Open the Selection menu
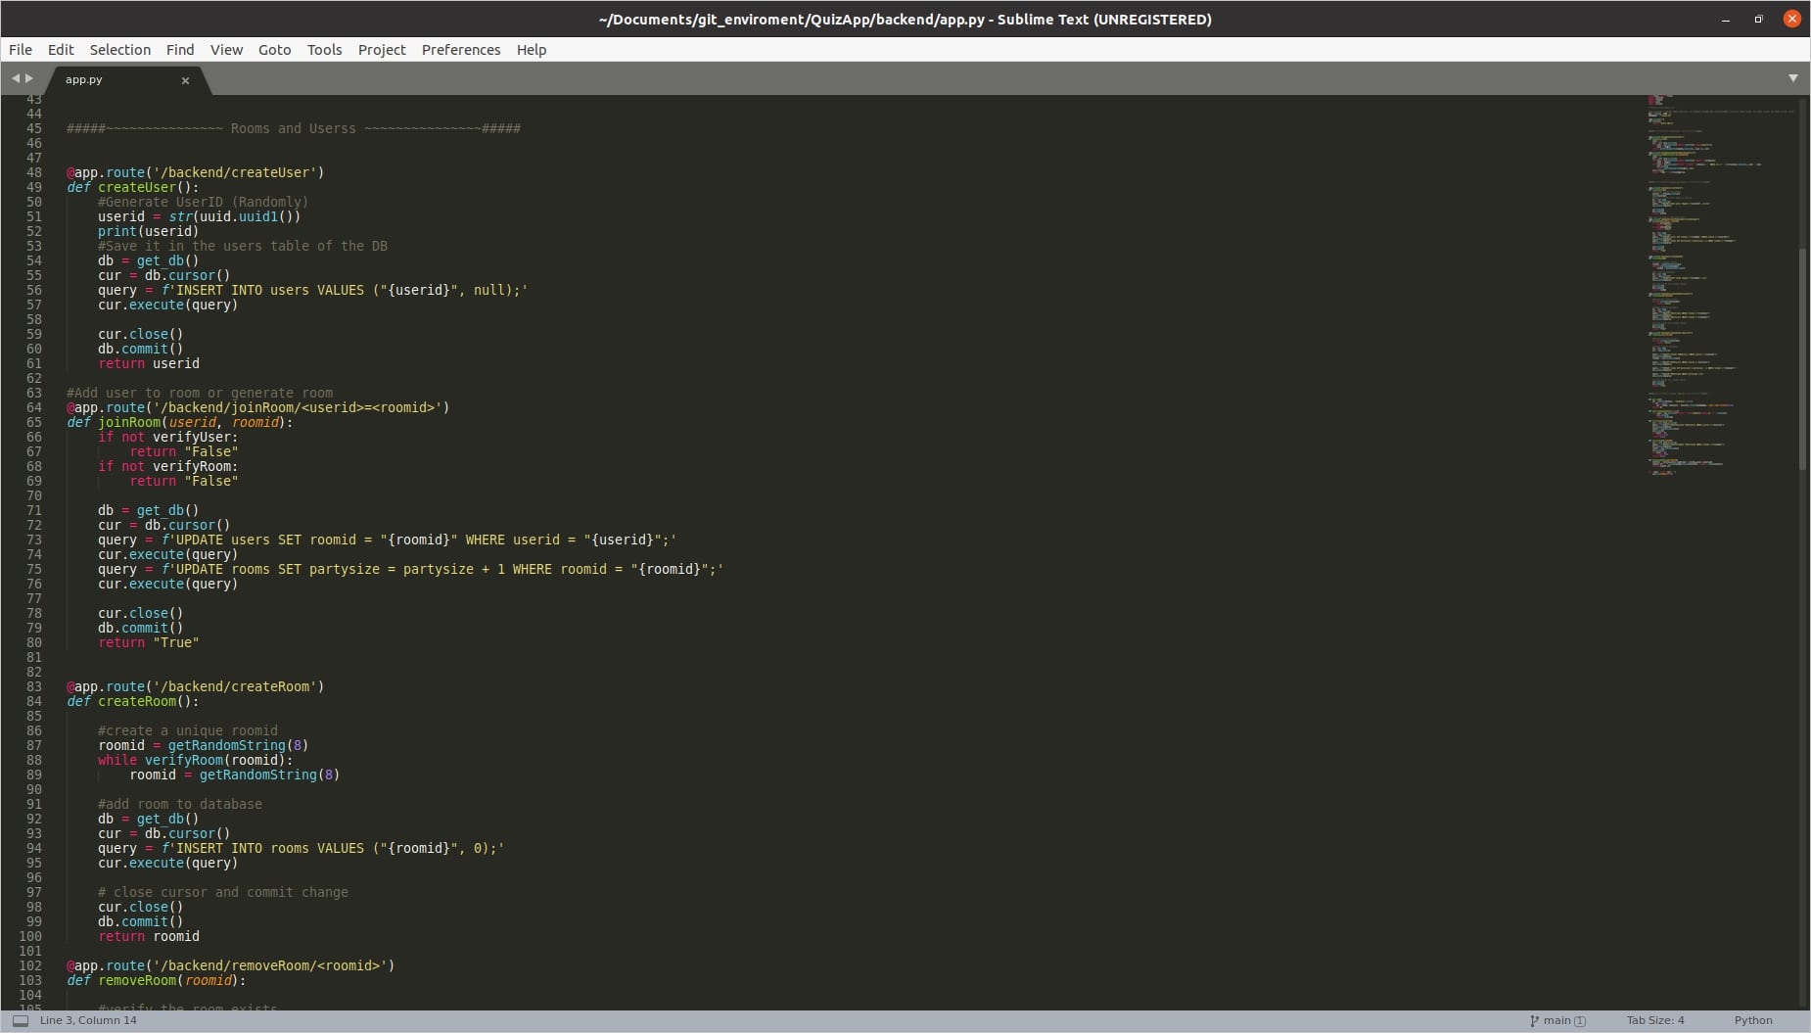Viewport: 1811px width, 1033px height. 120,50
